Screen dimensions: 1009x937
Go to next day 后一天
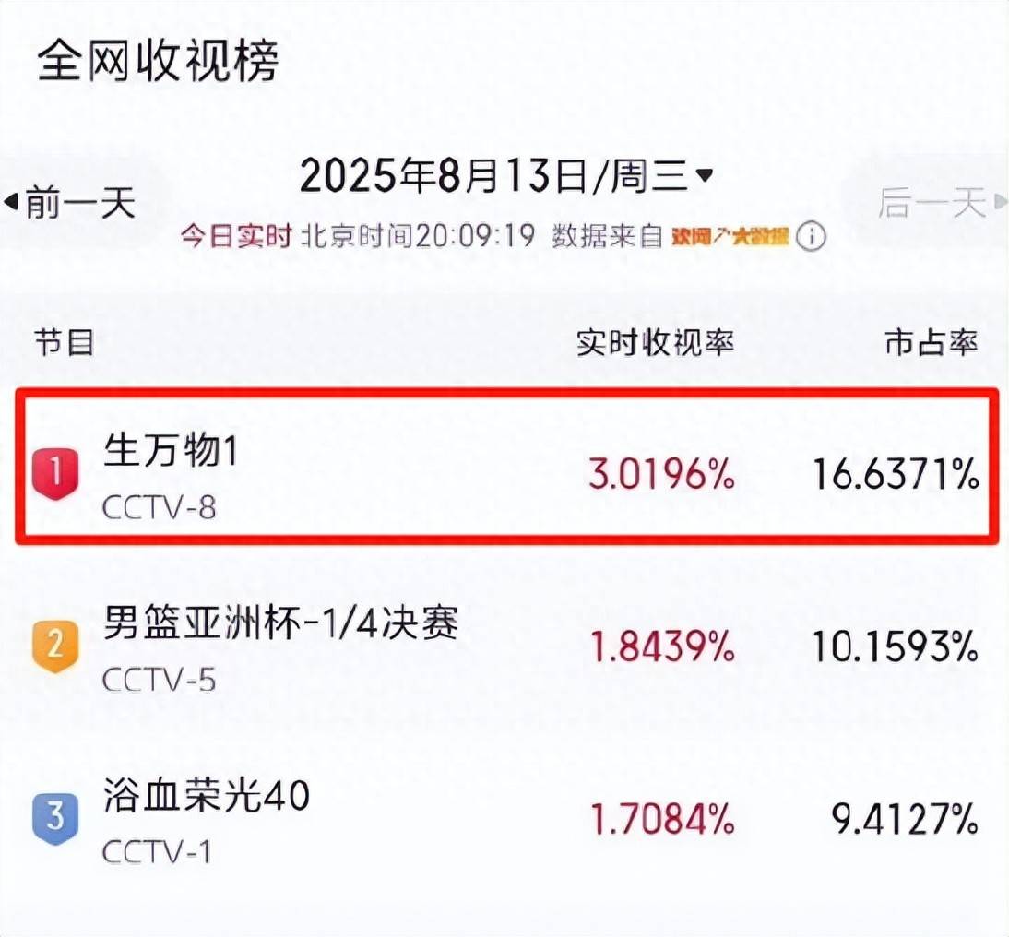point(932,203)
